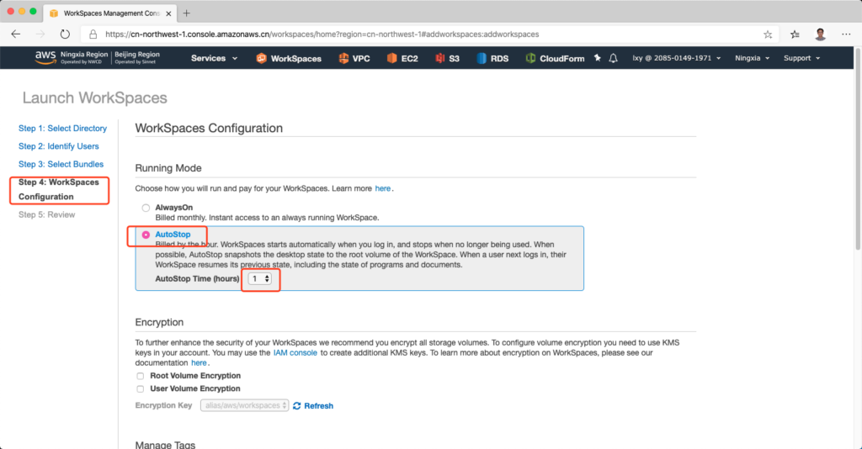Open the IAM console link
Viewport: 862px width, 449px height.
(295, 353)
